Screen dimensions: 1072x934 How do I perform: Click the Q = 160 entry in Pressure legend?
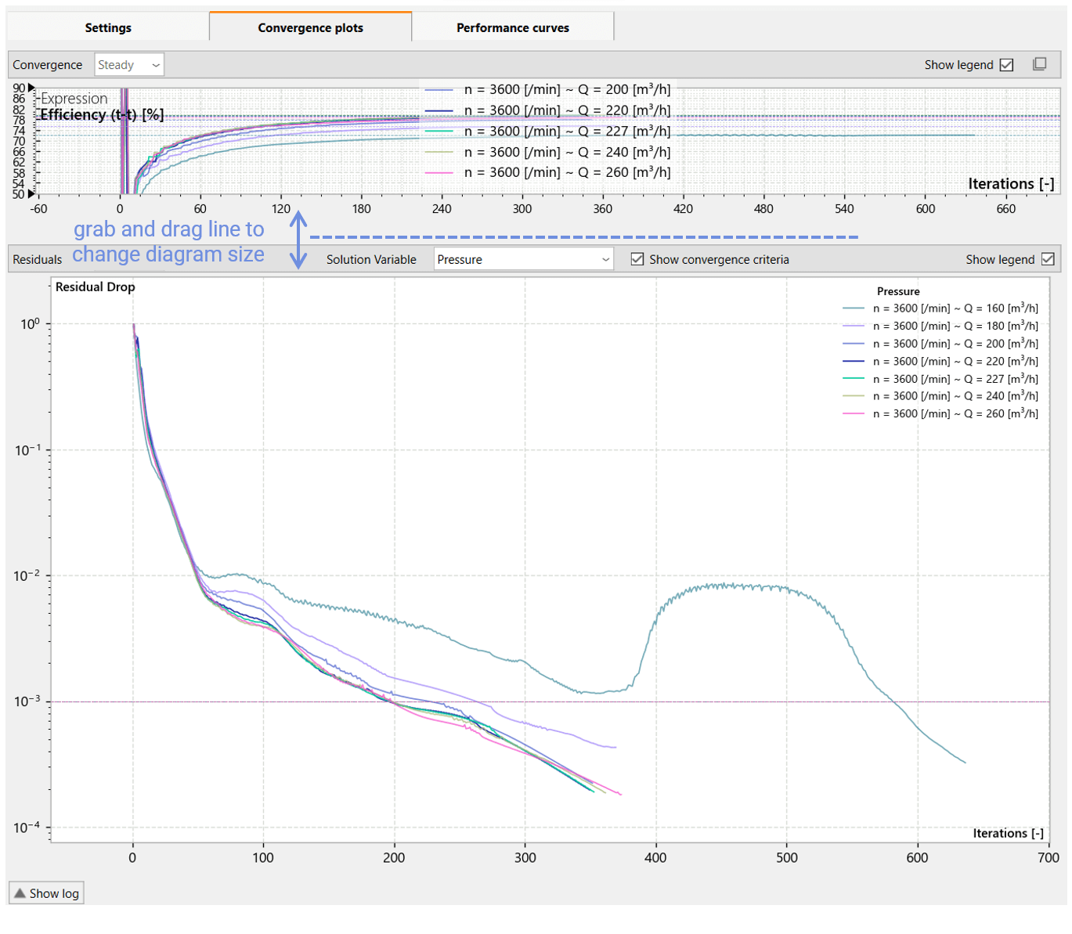coord(940,308)
